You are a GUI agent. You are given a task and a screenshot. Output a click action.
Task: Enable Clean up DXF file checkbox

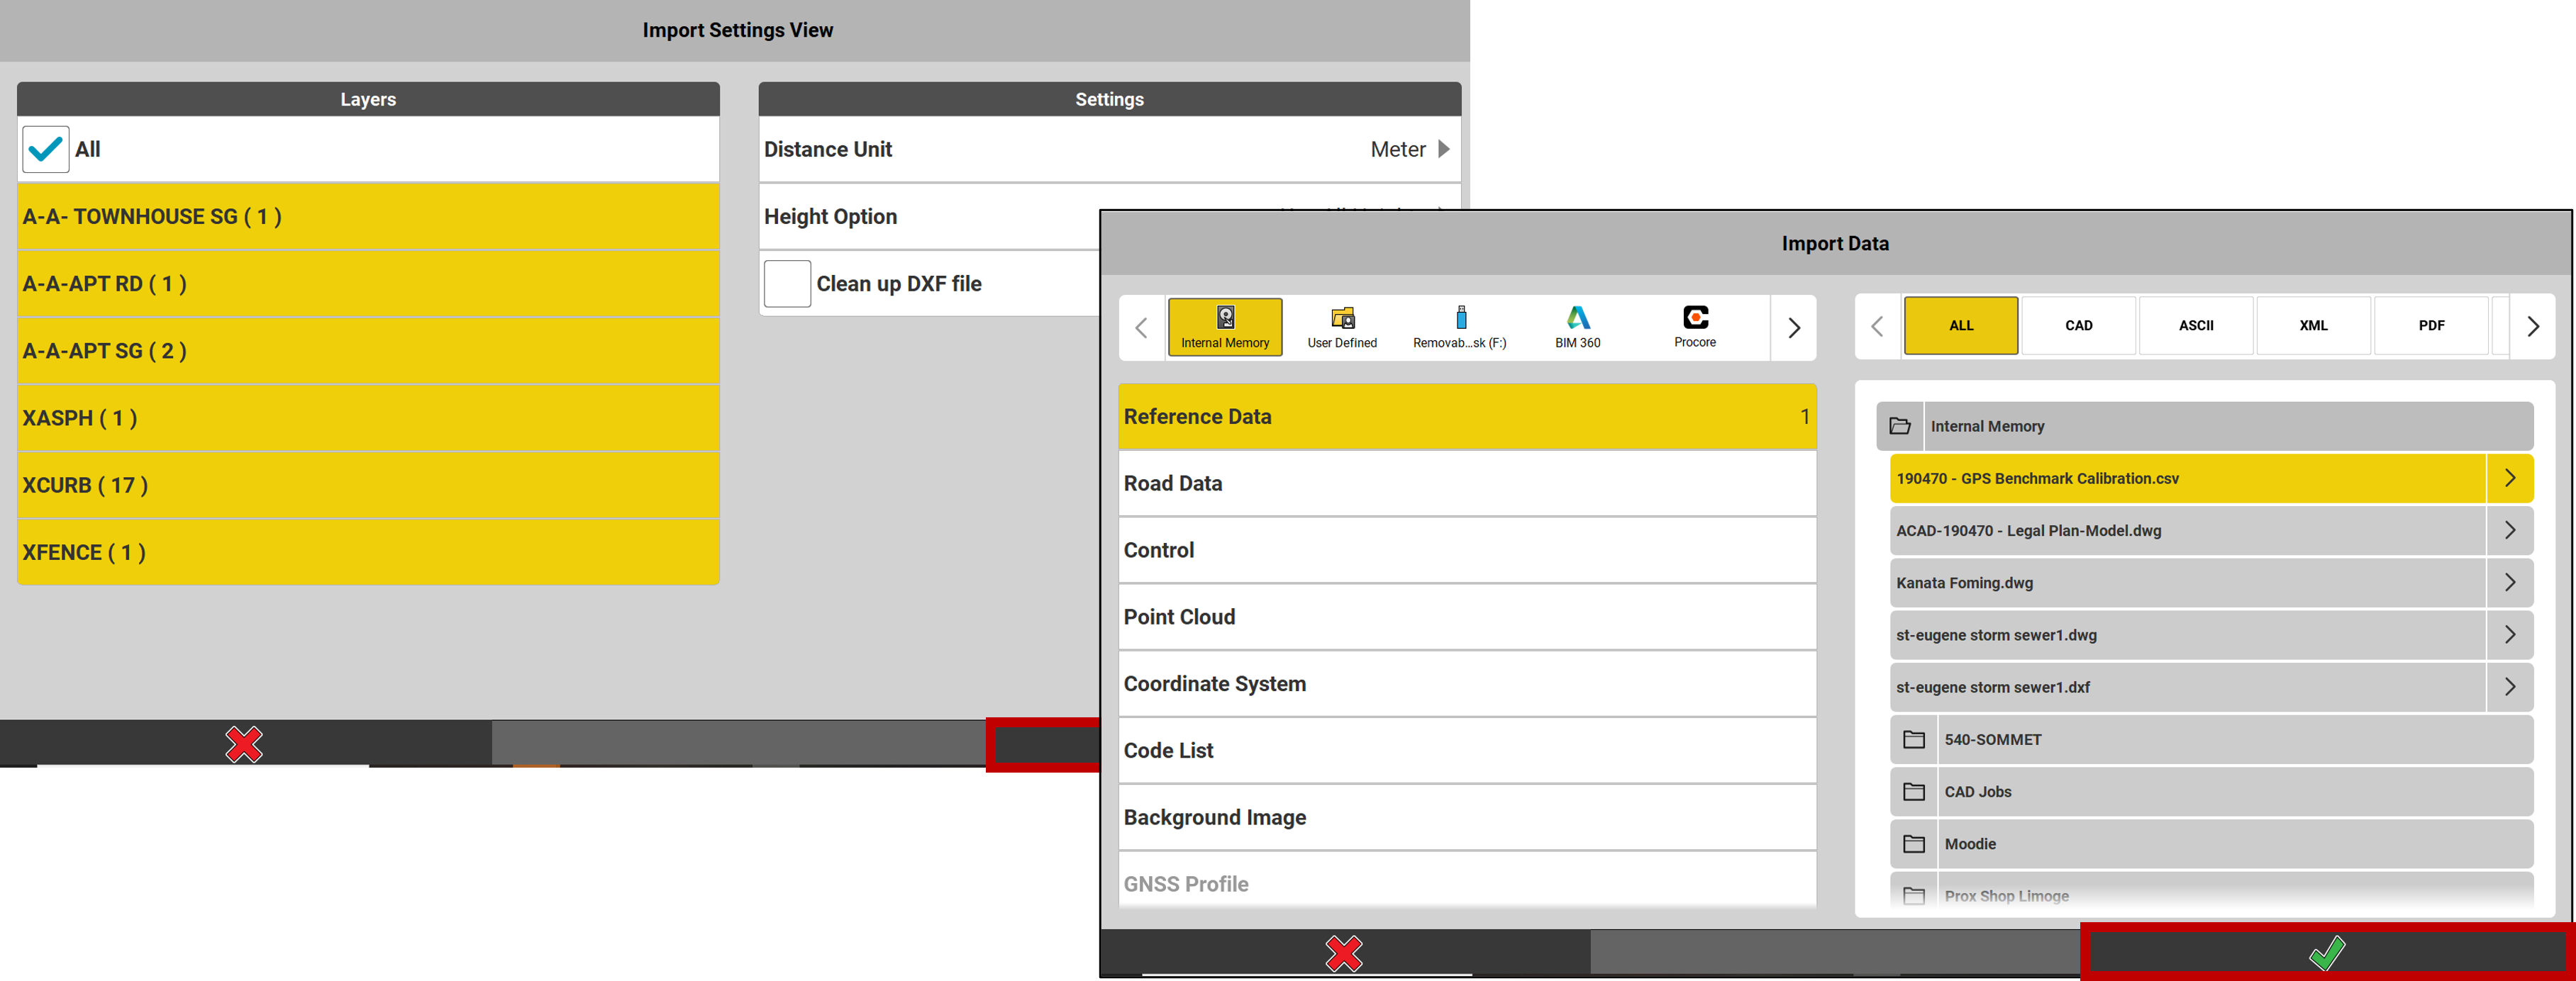(x=787, y=284)
